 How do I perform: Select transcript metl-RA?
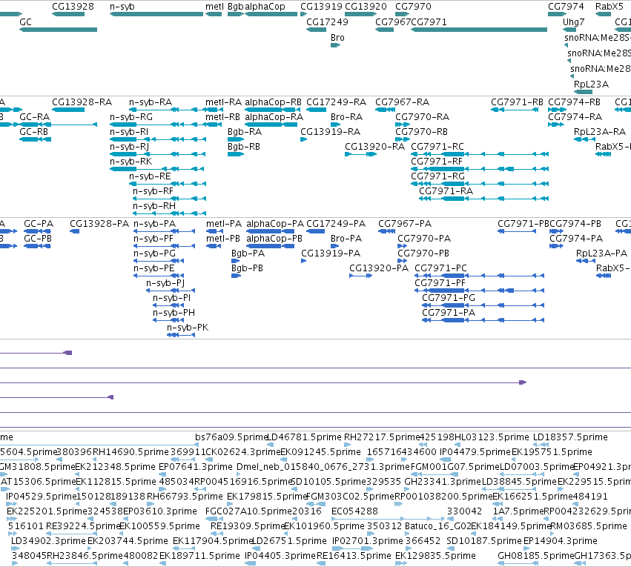[223, 102]
